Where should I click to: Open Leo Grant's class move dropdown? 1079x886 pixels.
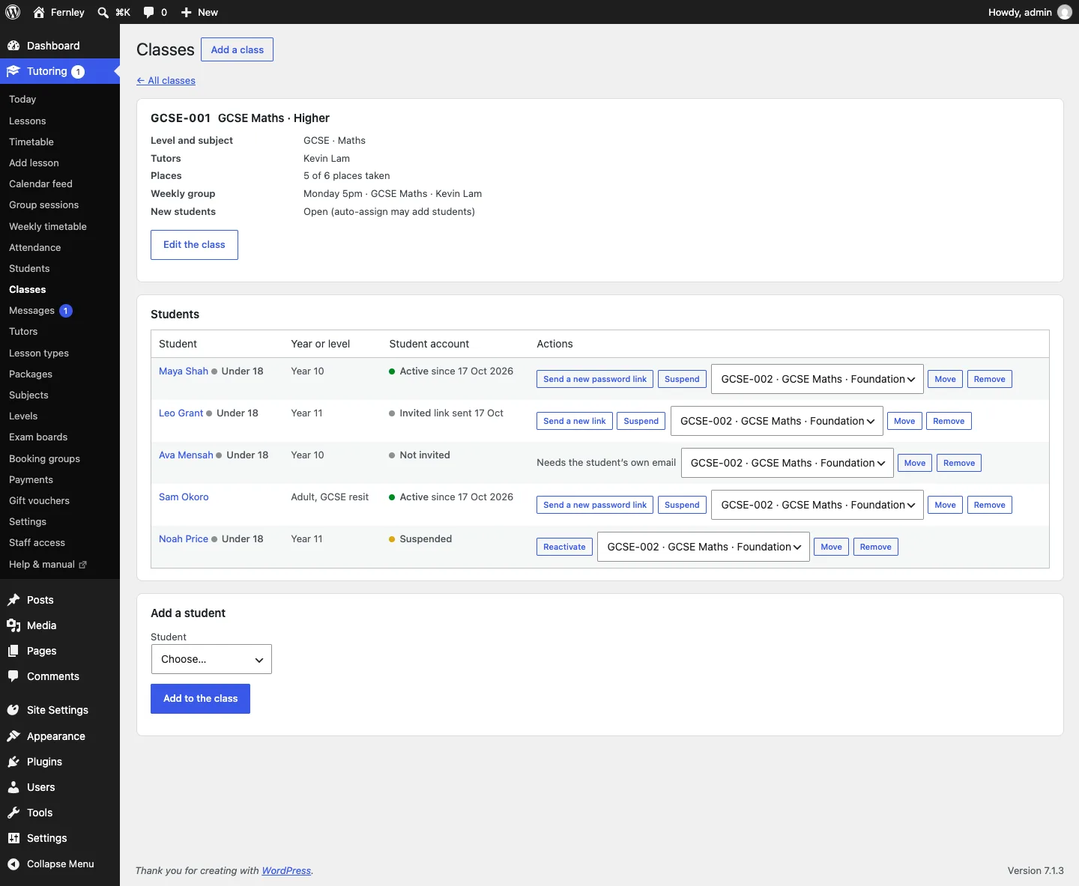click(777, 421)
